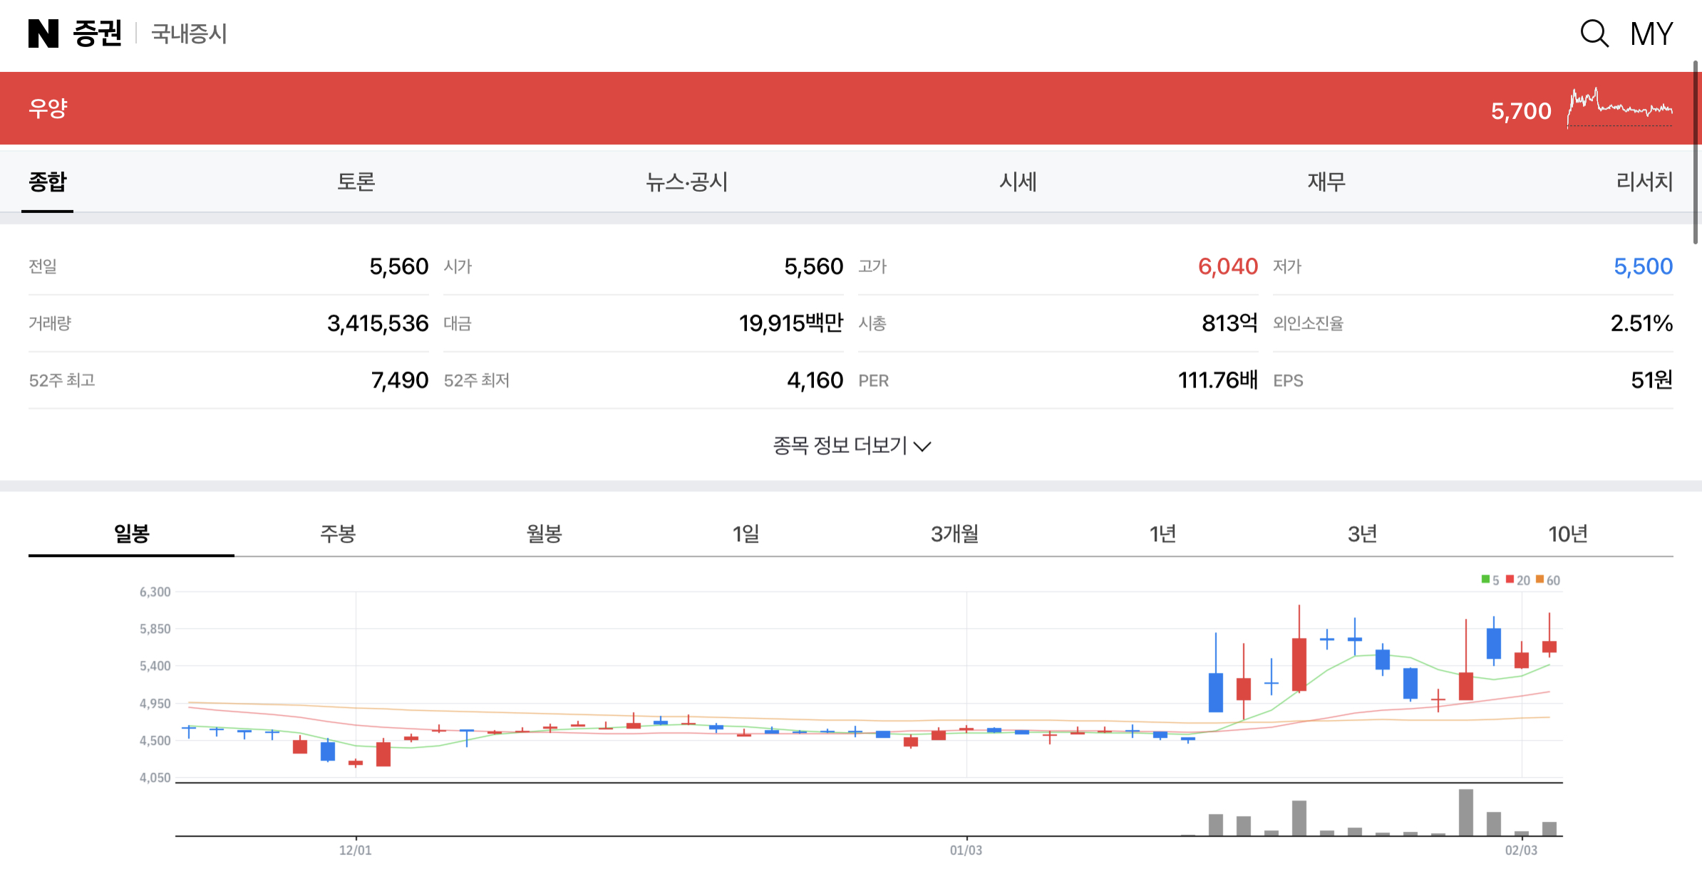Click the EPS value 51원
Screen dimensions: 1702x869
[1651, 380]
